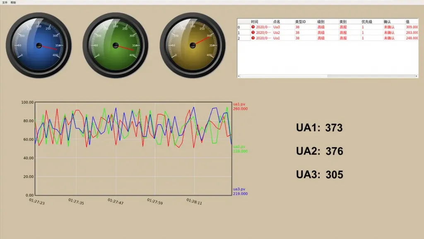Click the alarm icon in the Ua1 row
The height and width of the screenshot is (239, 424).
point(253,38)
